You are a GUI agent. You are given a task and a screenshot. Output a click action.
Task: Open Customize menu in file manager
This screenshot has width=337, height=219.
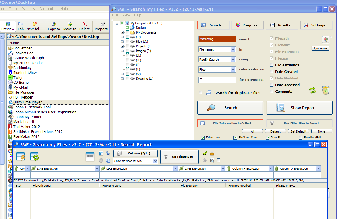(48, 9)
